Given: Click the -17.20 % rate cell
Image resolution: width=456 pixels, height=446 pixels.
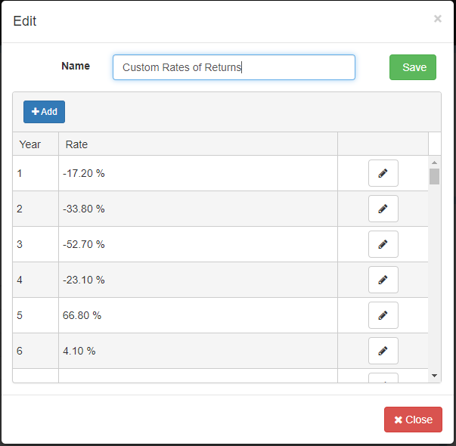Looking at the screenshot, I should point(84,173).
